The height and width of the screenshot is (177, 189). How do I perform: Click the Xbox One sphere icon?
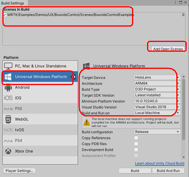8,151
